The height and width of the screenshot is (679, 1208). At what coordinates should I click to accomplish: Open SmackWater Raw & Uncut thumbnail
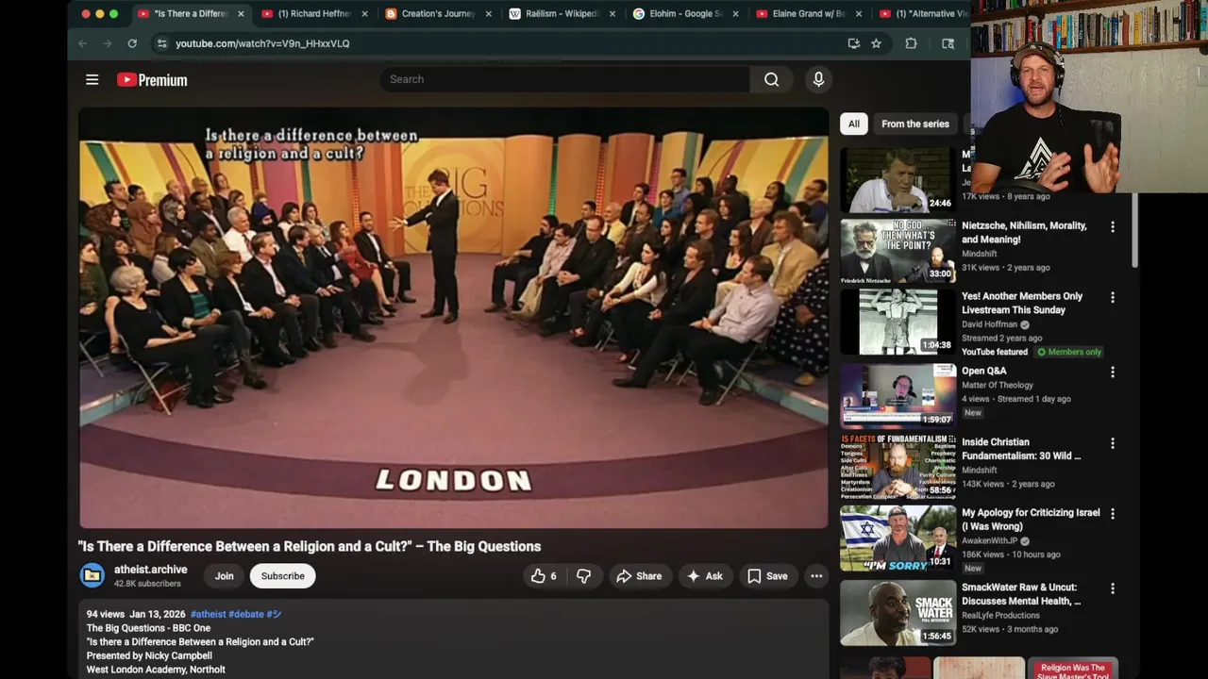click(x=898, y=612)
